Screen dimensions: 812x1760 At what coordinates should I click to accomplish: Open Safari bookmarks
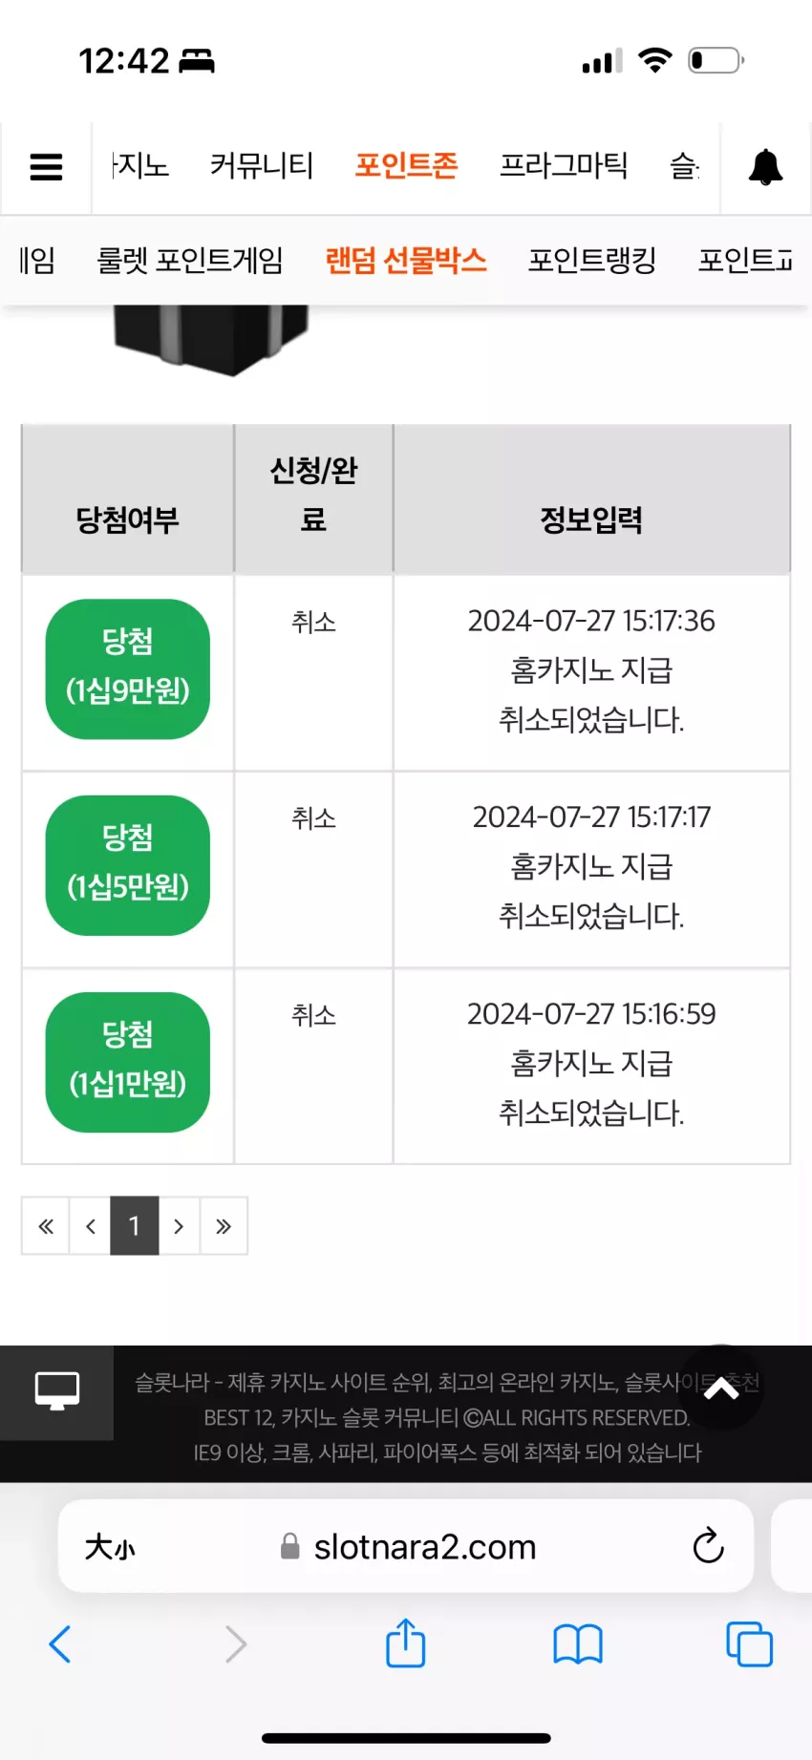[578, 1644]
